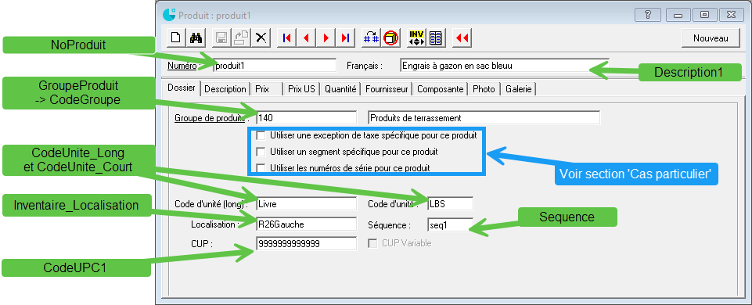This screenshot has width=752, height=305.
Task: Click the red-circled box icon
Action: 390,38
